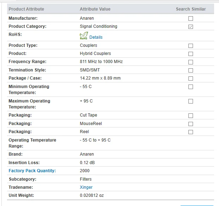This screenshot has width=219, height=206.
Task: Check the Minimum Operating Temperature box
Action: [191, 87]
